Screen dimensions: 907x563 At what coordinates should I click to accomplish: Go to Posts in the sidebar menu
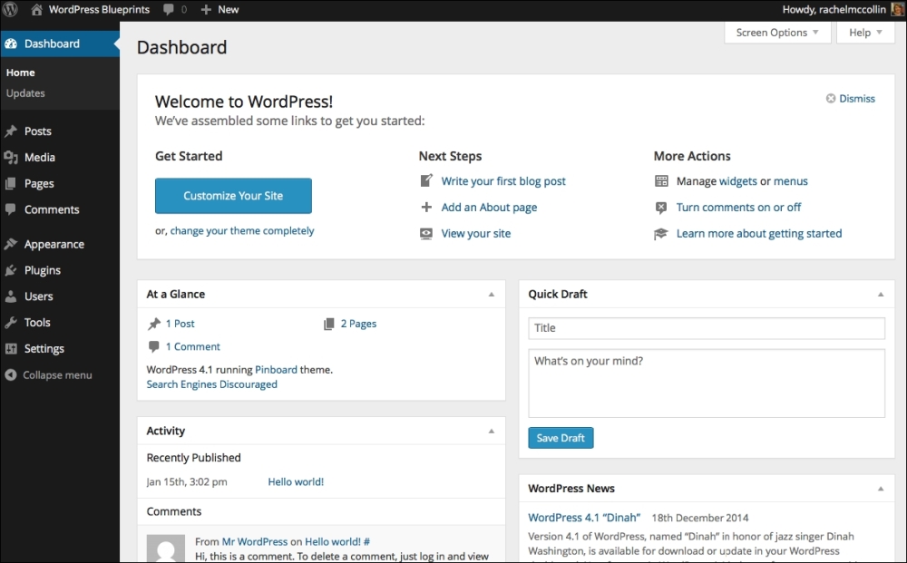pos(37,131)
